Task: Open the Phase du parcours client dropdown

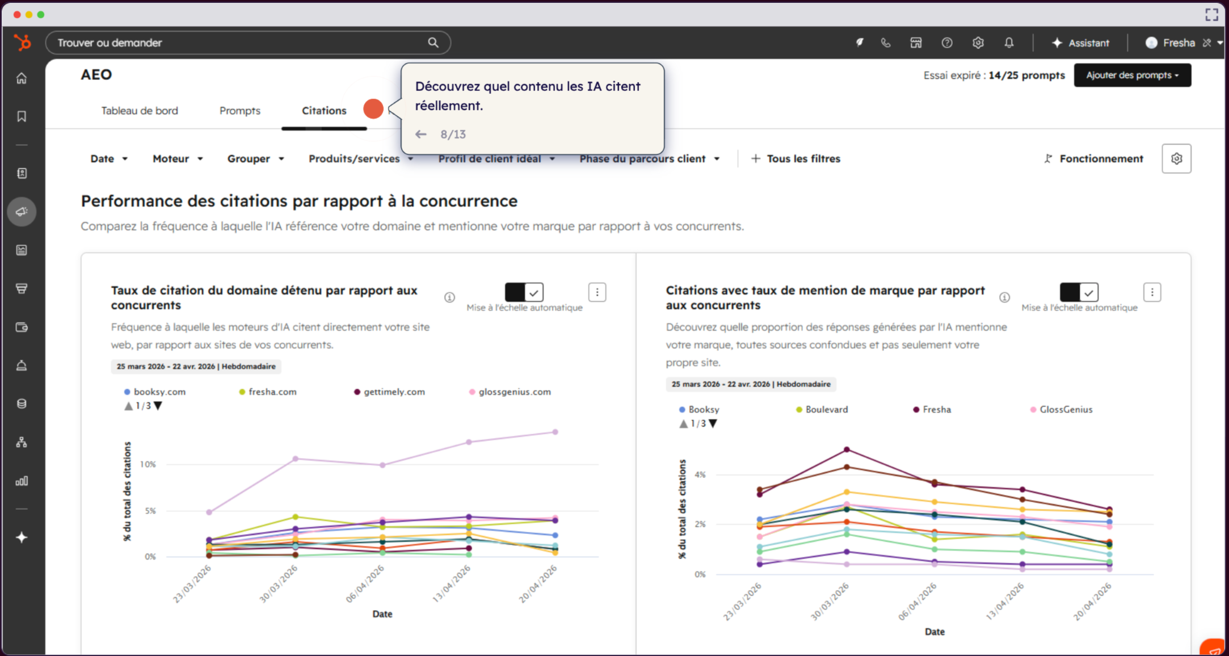Action: pos(650,159)
